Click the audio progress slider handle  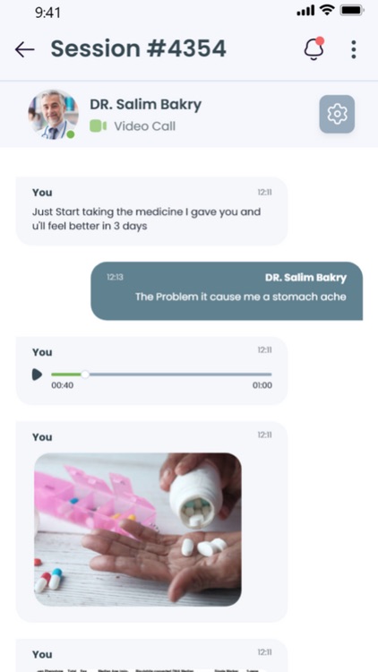[85, 375]
